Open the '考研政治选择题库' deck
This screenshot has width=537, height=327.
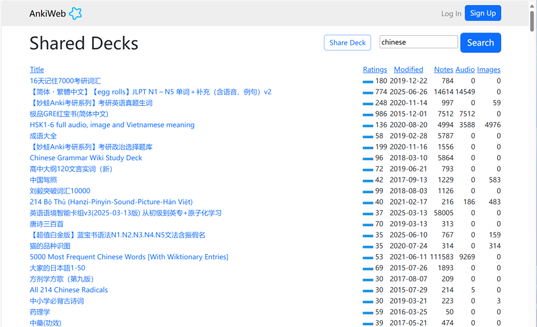tap(91, 147)
